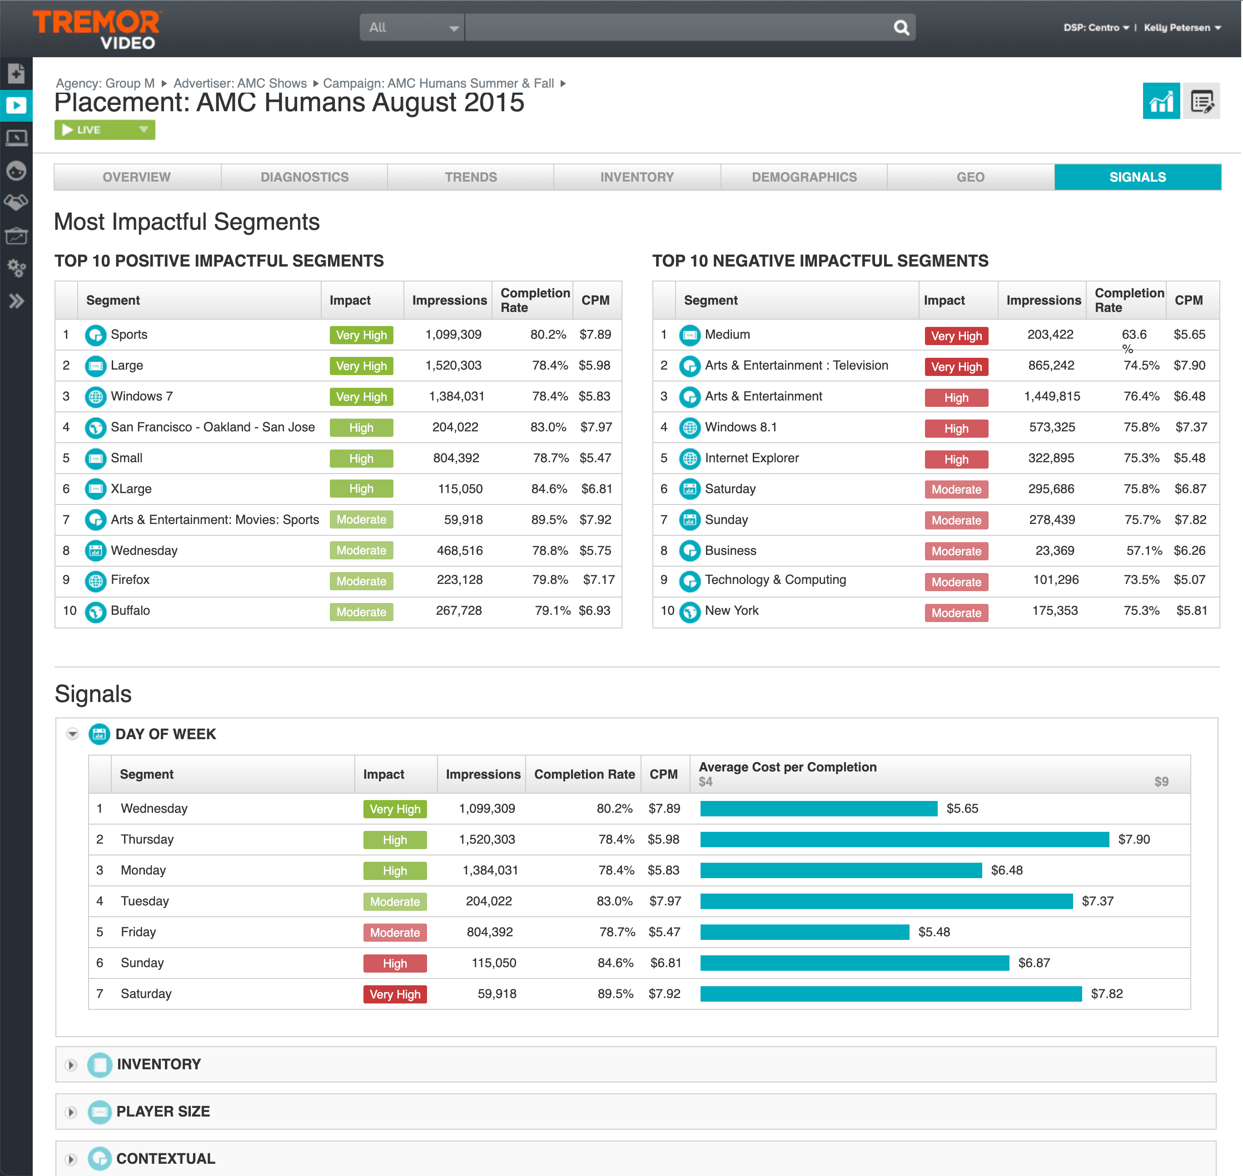
Task: Click the globe icon beside Firefox
Action: 95,581
